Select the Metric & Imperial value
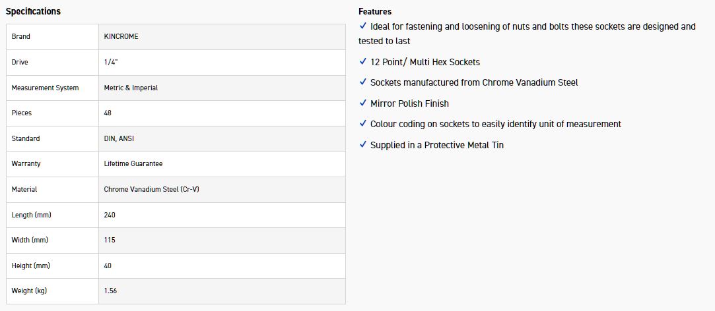This screenshot has height=311, width=715. 131,88
